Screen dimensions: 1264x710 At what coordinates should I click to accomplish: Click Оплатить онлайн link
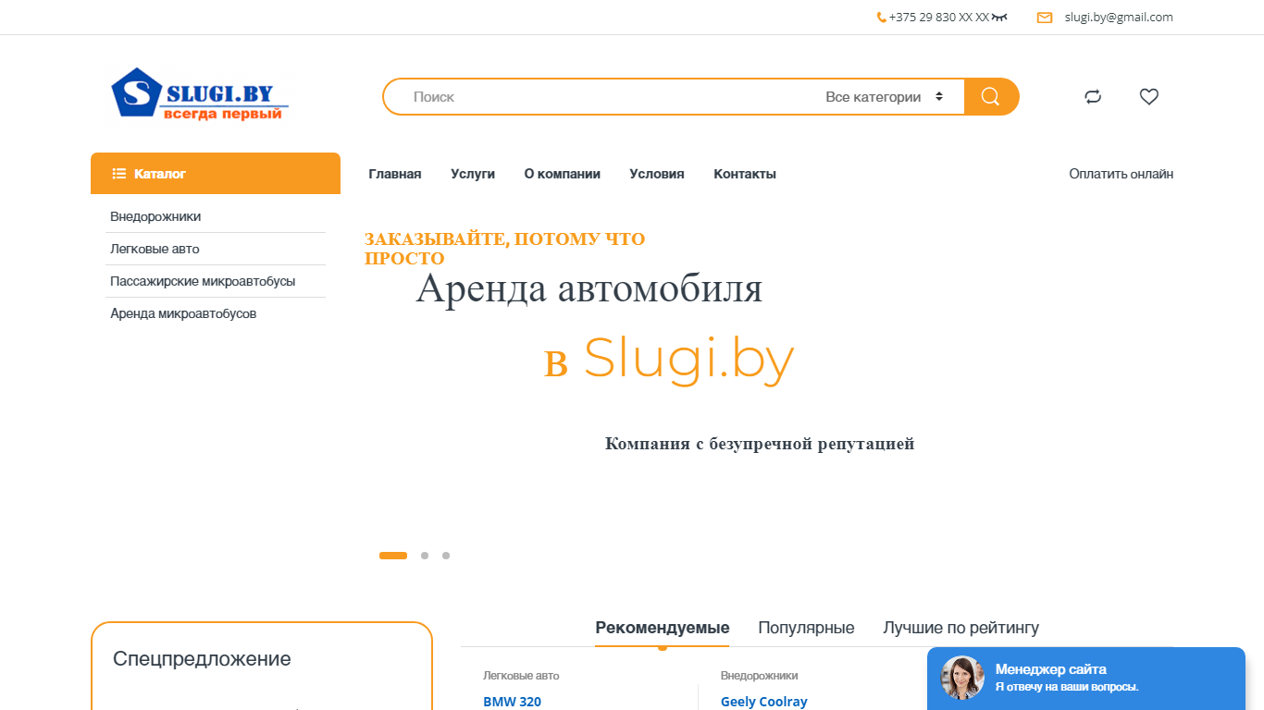pos(1121,174)
